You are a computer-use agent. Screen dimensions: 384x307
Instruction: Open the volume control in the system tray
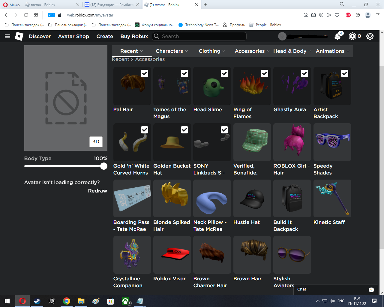(x=332, y=301)
